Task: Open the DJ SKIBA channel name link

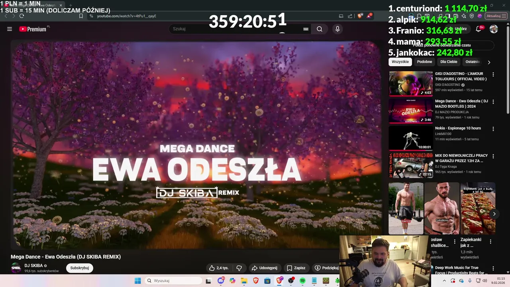Action: pos(33,265)
